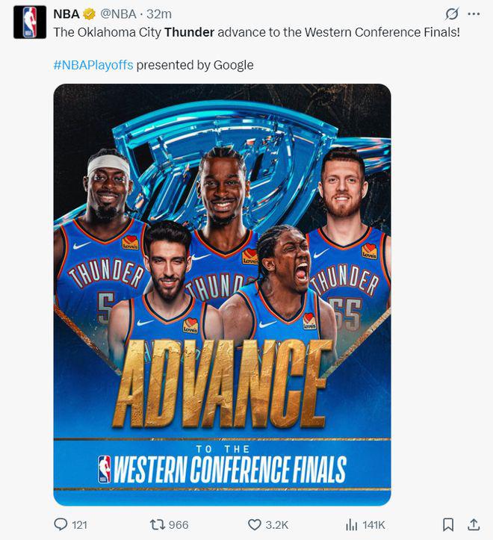View post analytics bar chart icon
Viewport: 493px width, 540px height.
click(351, 525)
